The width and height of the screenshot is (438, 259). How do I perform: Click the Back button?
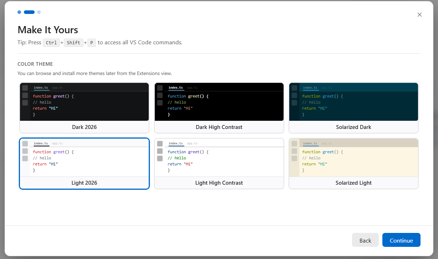(x=365, y=240)
